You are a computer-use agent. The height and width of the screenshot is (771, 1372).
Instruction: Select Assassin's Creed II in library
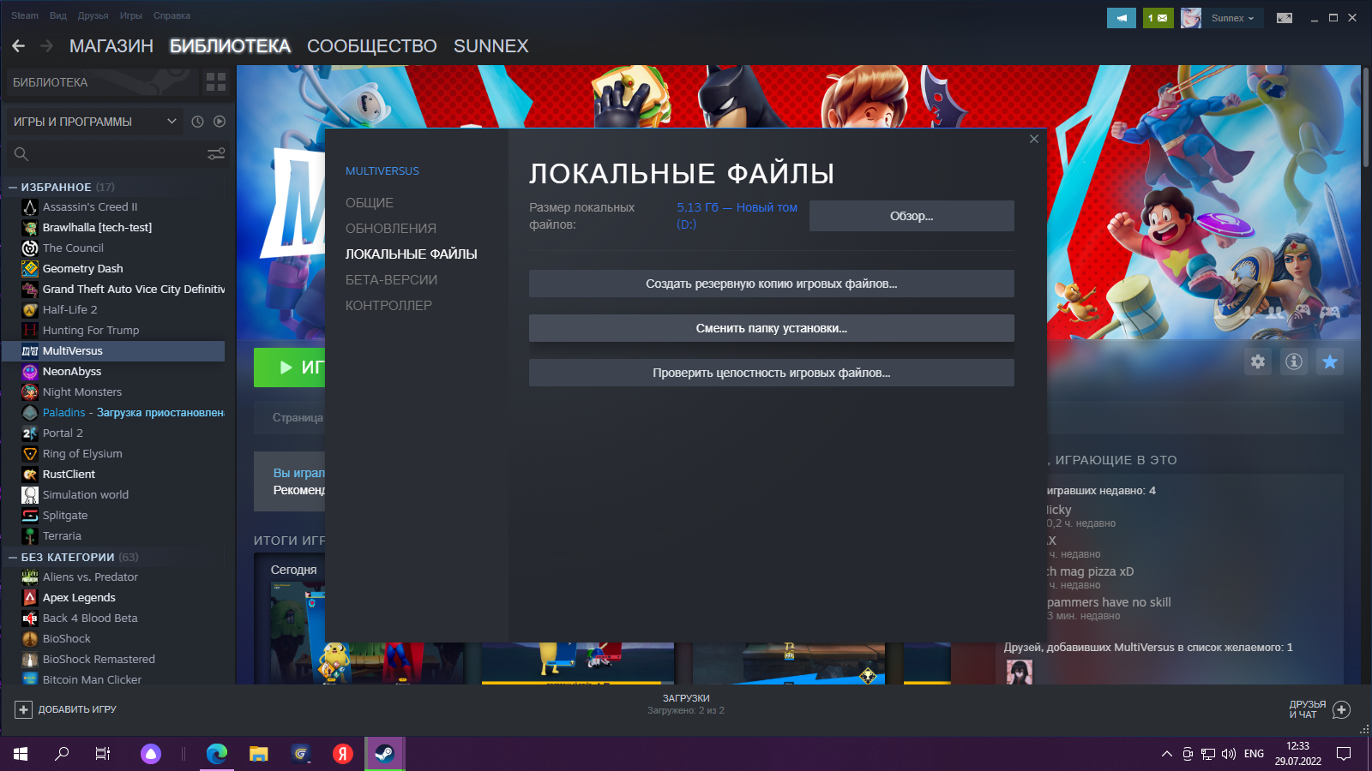90,206
